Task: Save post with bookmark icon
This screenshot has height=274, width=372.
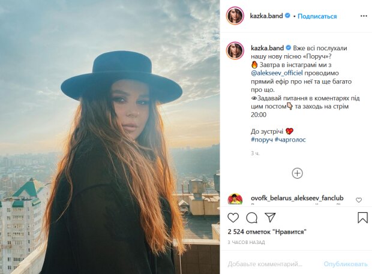Action: tap(362, 218)
